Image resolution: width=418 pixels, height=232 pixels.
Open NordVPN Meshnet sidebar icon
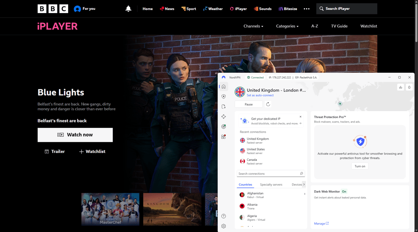pyautogui.click(x=223, y=116)
